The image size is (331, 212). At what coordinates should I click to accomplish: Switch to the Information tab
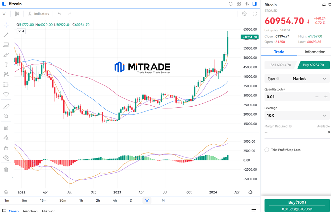click(315, 52)
